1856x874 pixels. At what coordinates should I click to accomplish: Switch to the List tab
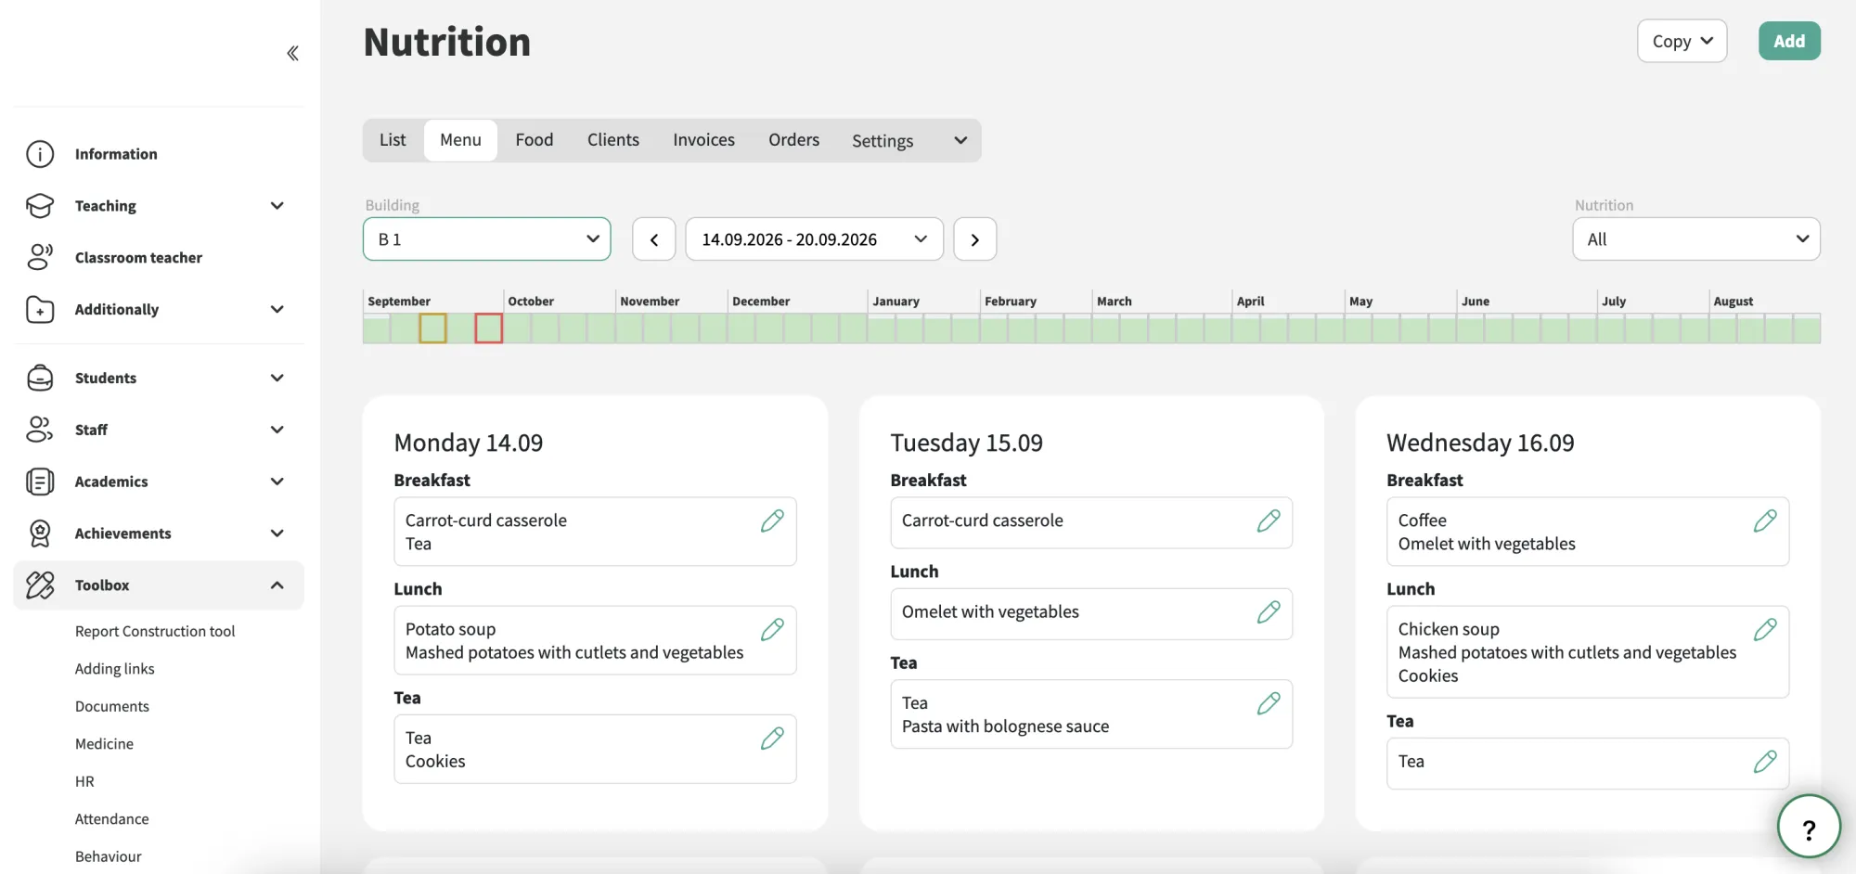coord(393,140)
